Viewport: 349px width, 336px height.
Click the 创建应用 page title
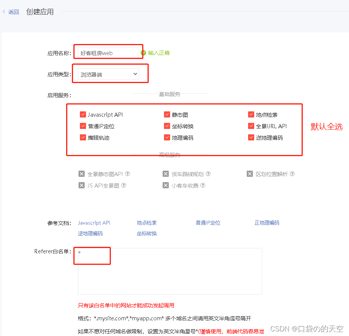click(x=40, y=12)
